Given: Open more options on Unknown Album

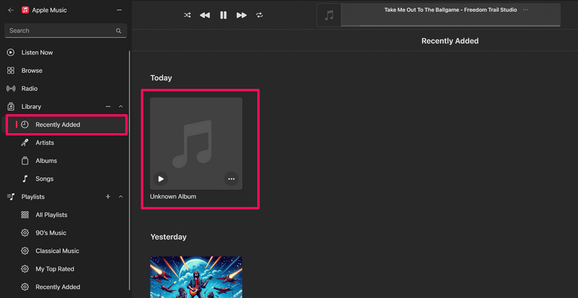Looking at the screenshot, I should pos(231,179).
